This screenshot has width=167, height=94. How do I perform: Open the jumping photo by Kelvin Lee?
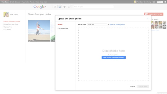[39, 31]
